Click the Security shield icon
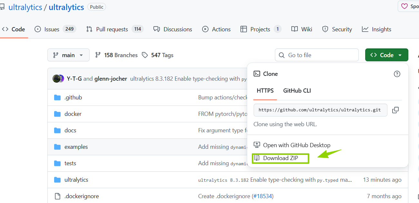419x203 pixels. [x=325, y=29]
